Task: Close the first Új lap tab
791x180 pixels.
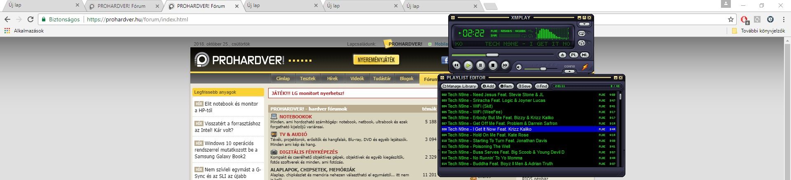Action: click(x=77, y=5)
